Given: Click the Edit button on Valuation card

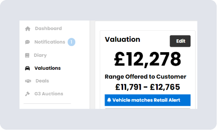Looking at the screenshot, I should click(180, 41).
